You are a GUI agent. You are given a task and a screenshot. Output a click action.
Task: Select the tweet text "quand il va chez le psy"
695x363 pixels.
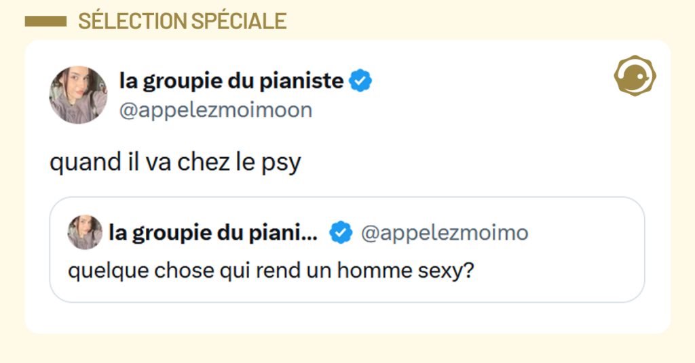point(174,164)
